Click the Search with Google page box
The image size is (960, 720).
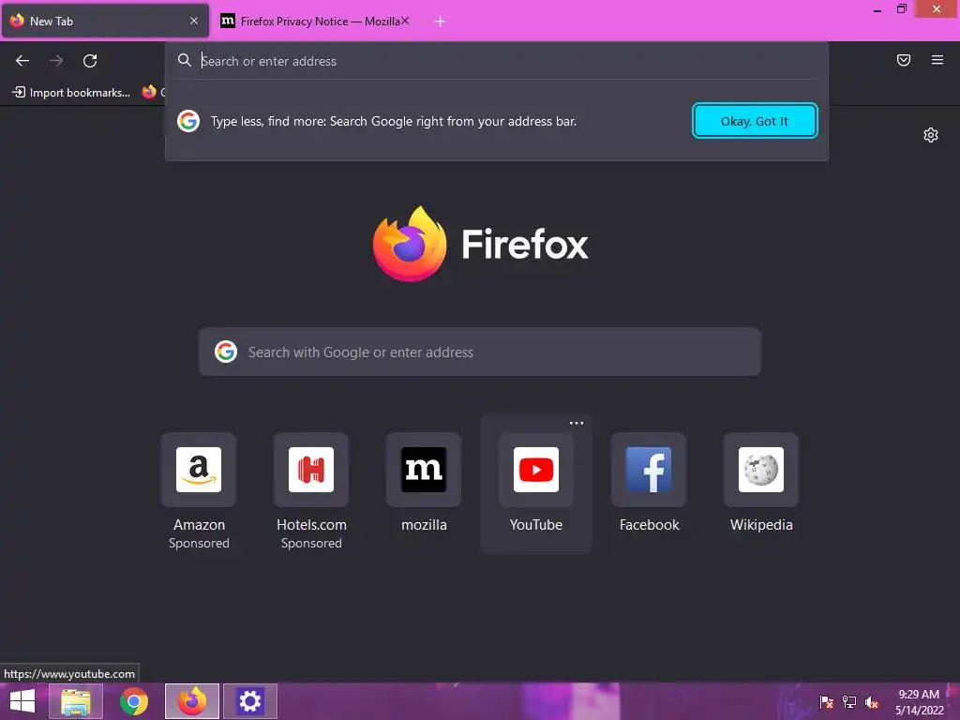[480, 352]
